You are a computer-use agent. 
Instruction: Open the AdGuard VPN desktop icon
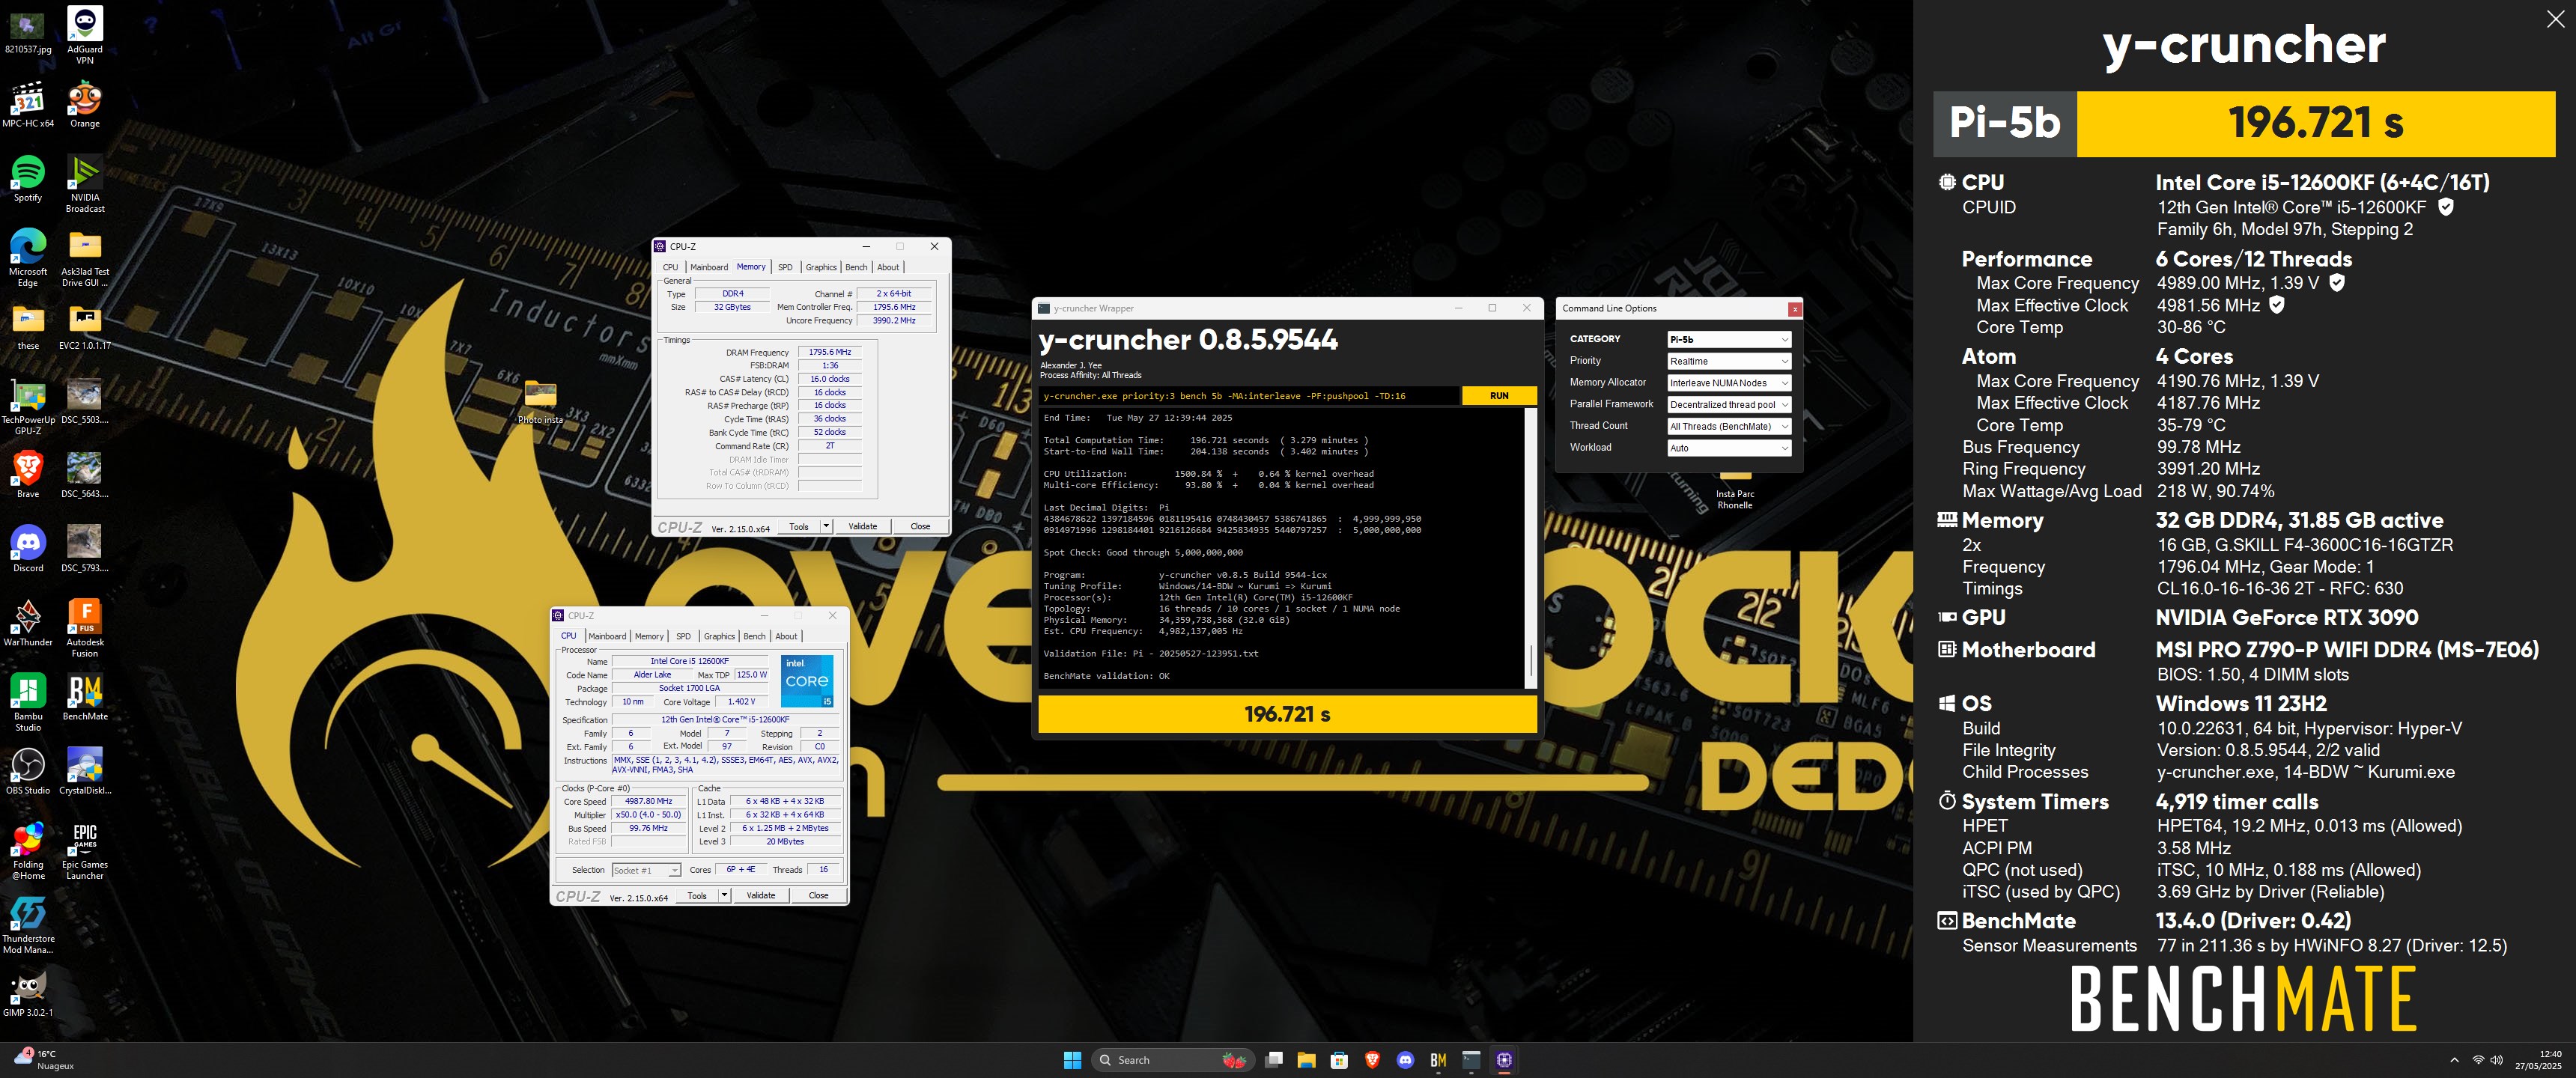click(85, 35)
